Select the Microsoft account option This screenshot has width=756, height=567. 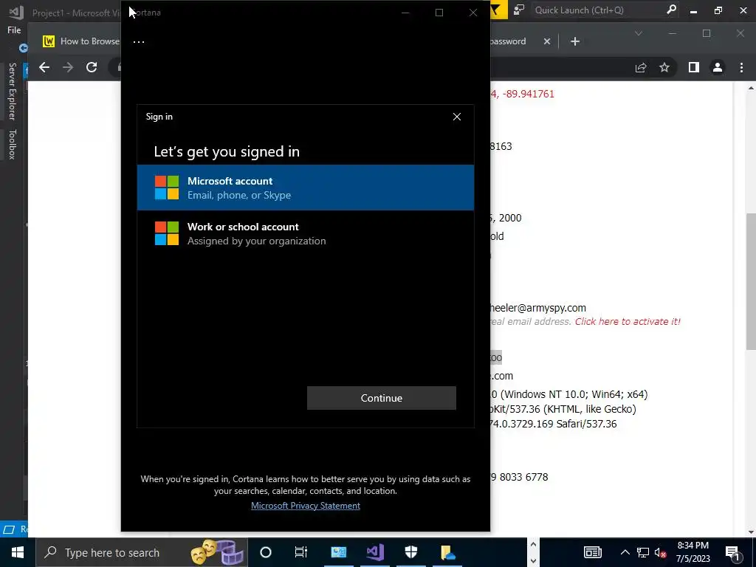point(306,188)
